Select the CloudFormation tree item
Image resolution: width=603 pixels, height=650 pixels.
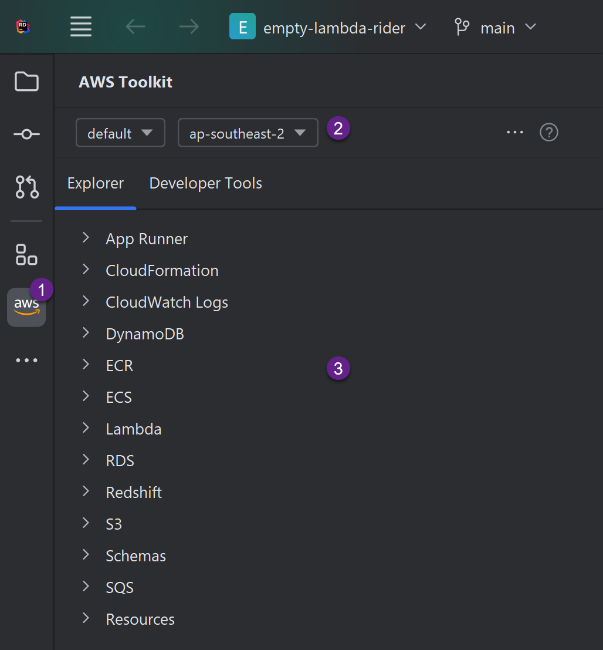pos(162,271)
